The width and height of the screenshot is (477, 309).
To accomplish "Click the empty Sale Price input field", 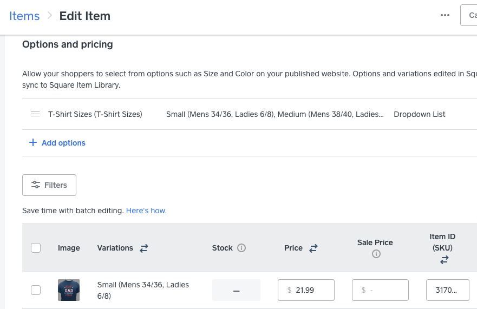I will pos(380,290).
